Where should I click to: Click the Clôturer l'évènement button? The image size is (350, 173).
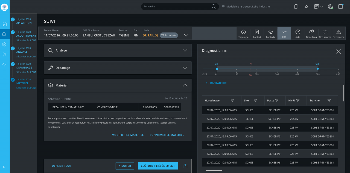pos(158,166)
